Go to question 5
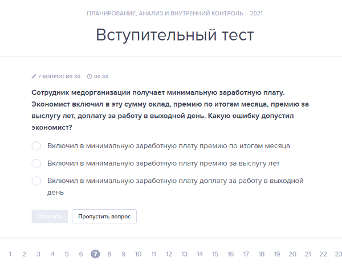Image resolution: width=342 pixels, height=265 pixels. [67, 254]
